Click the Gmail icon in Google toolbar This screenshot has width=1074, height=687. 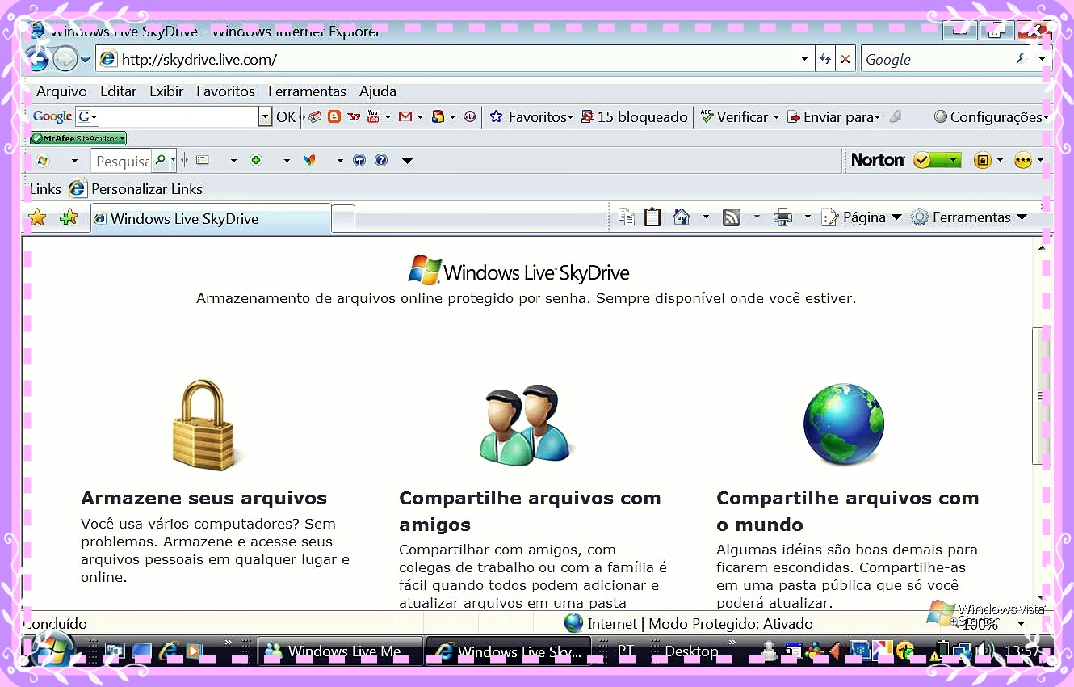405,116
